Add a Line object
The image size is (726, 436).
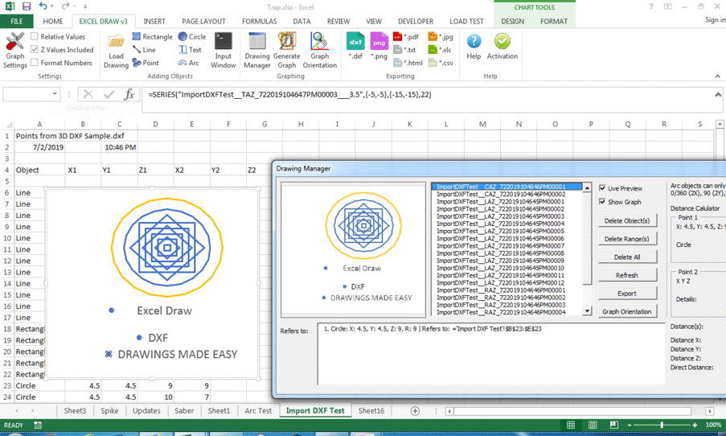[x=144, y=50]
